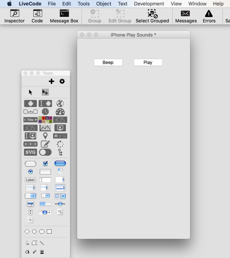Pick the Navigation Bar widget with star
230x258 pixels.
pyautogui.click(x=60, y=136)
